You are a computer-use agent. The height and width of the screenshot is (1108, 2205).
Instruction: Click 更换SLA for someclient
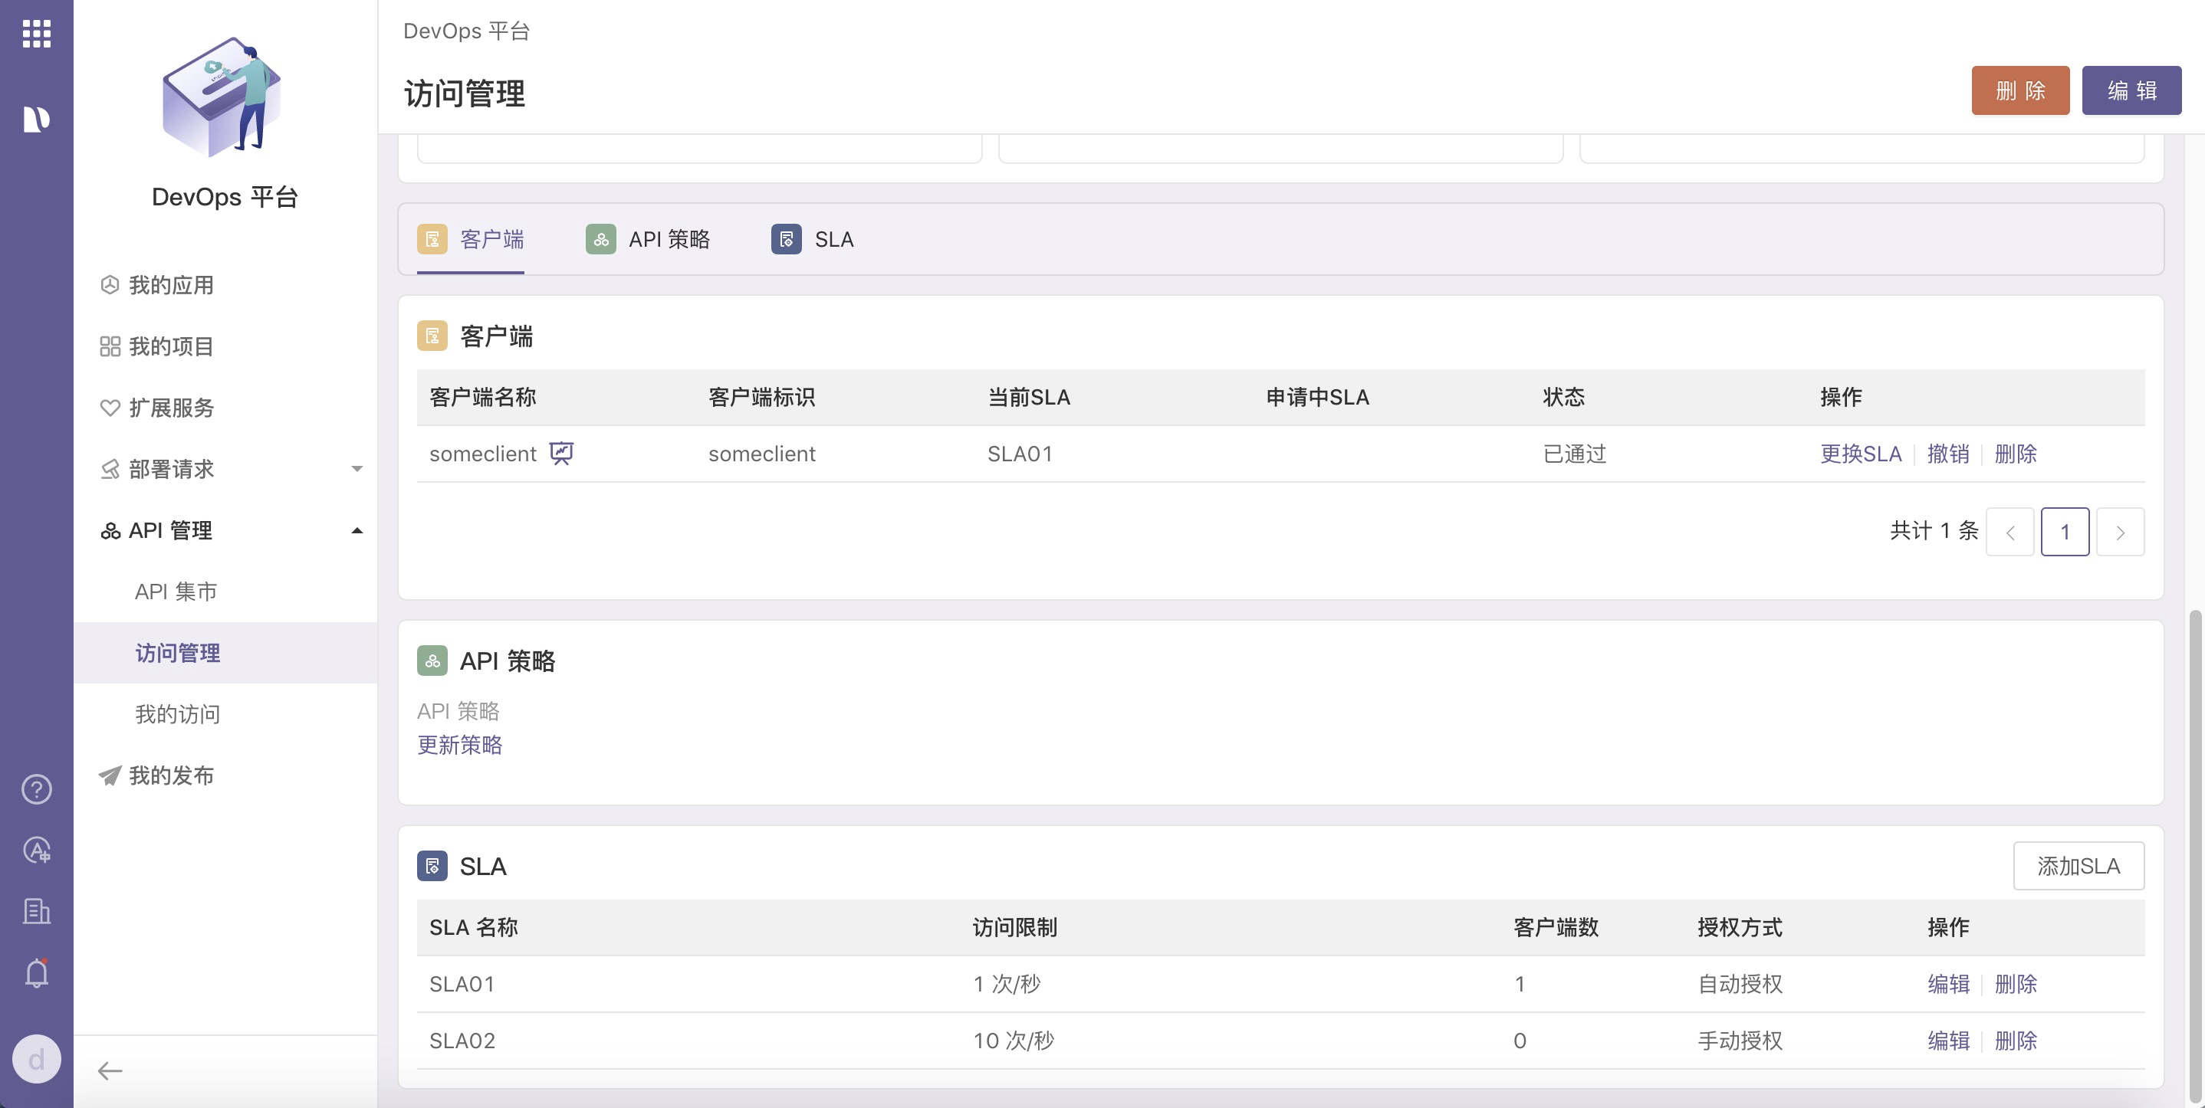click(x=1860, y=454)
